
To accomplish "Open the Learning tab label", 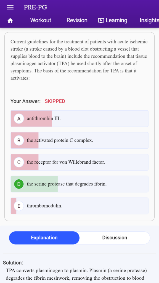I will point(116,20).
